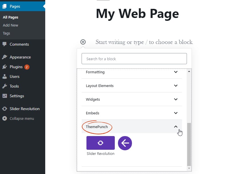The width and height of the screenshot is (229, 174).
Task: Collapse the ThemePunch section chevron
Action: pos(176,127)
